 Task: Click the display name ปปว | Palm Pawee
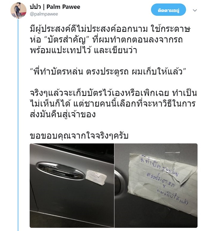coord(55,7)
